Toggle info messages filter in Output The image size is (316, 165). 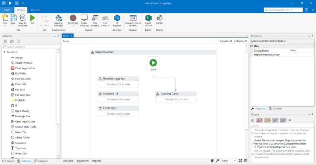(275, 121)
